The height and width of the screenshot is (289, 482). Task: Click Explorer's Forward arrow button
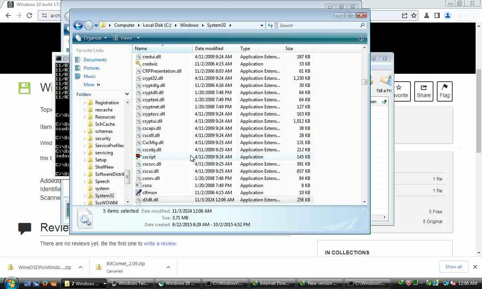pyautogui.click(x=88, y=25)
